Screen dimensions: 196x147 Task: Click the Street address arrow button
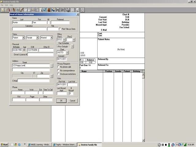pos(52,65)
